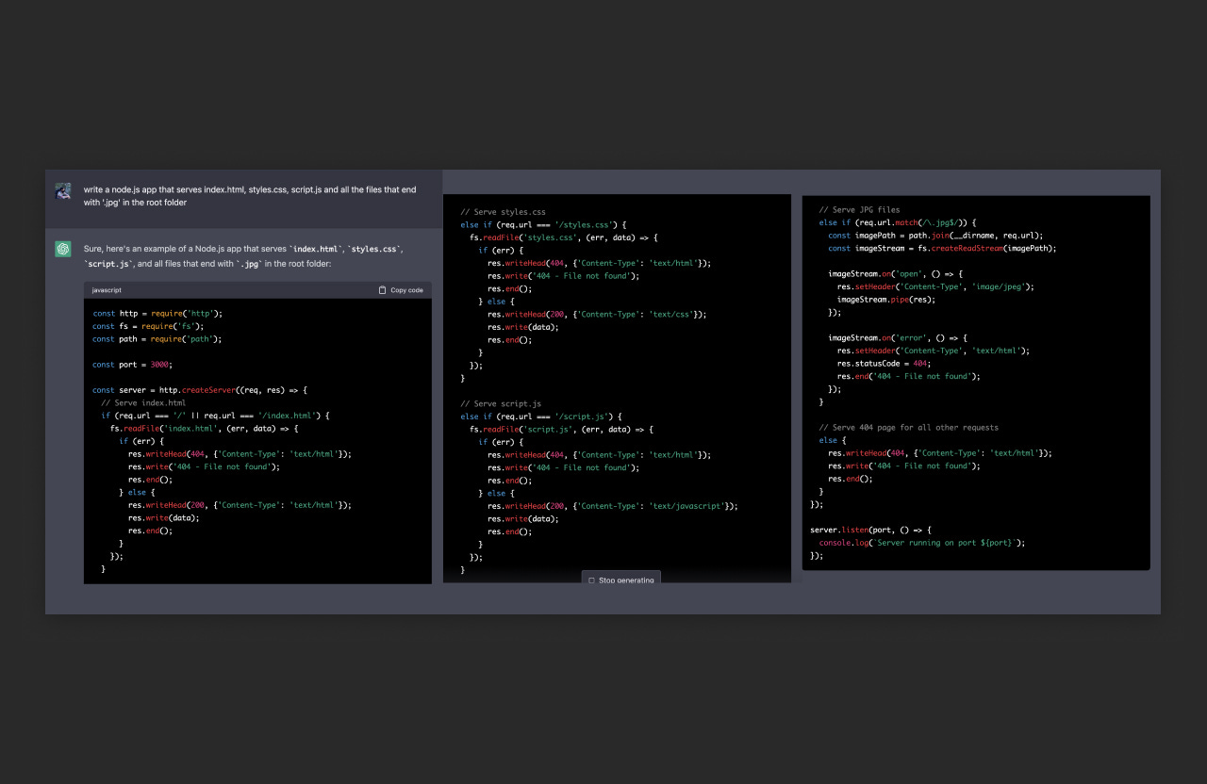Click the fs.createReadStream(imagePath) line

942,248
